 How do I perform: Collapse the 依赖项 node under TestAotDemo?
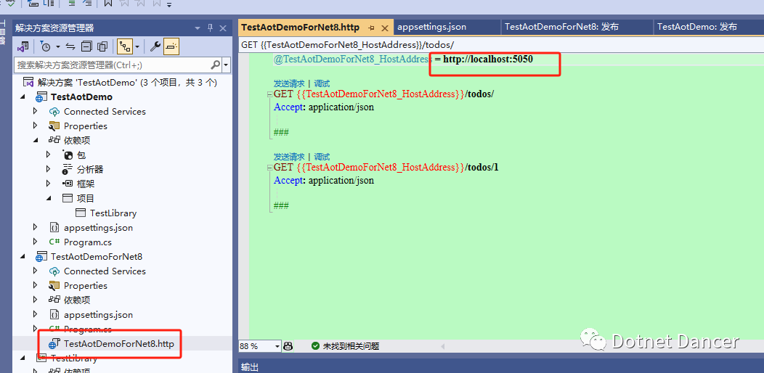35,140
